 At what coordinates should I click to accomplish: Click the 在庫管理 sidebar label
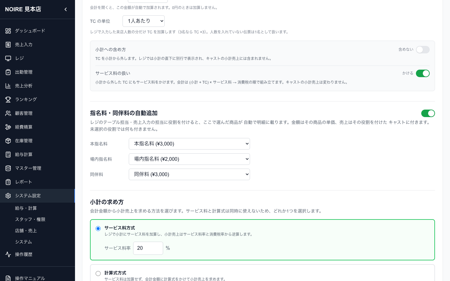pos(24,141)
